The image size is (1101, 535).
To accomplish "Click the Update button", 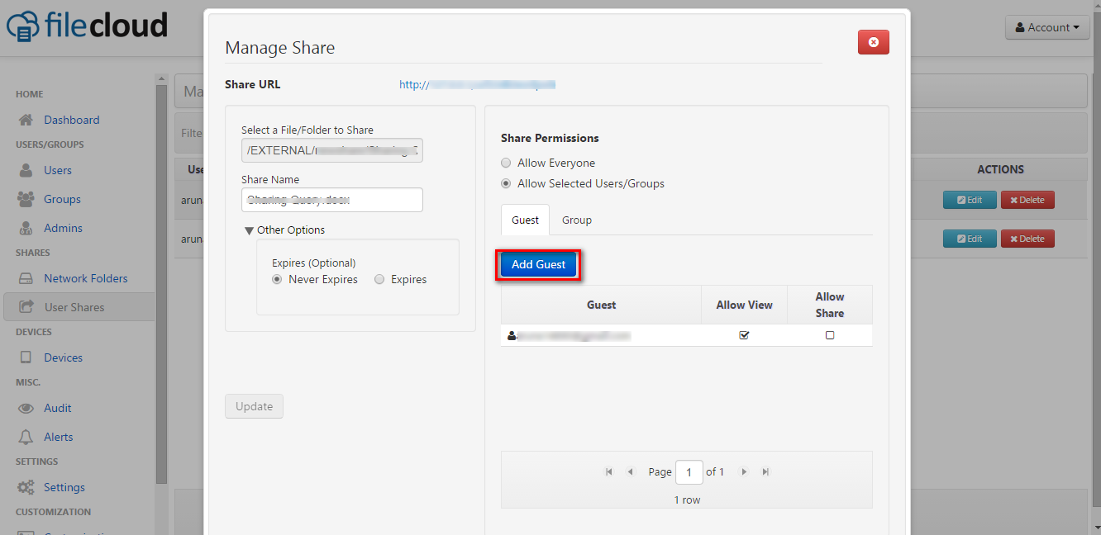I will [x=254, y=406].
